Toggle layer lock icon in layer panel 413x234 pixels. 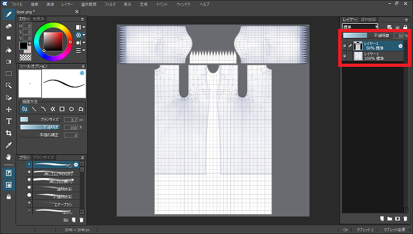click(405, 27)
